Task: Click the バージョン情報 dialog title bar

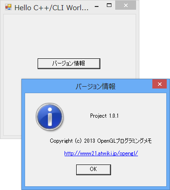Action: [87, 86]
